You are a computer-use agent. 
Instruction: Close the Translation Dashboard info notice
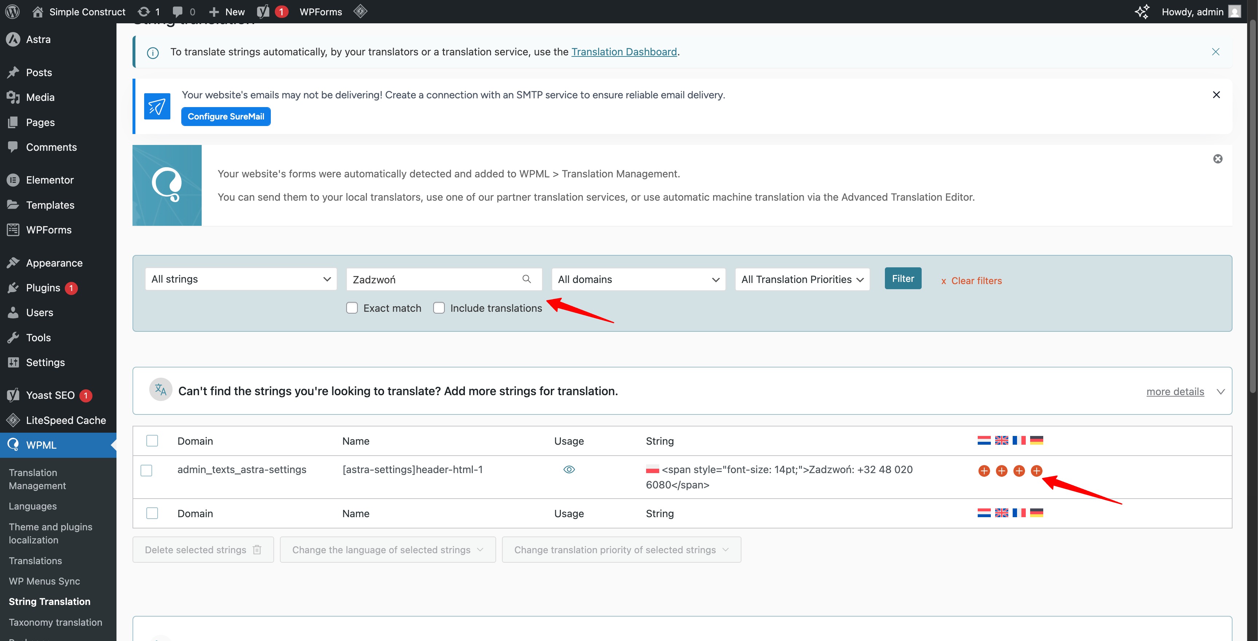tap(1215, 52)
